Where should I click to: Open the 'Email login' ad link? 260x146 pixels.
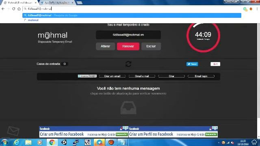tap(201, 76)
